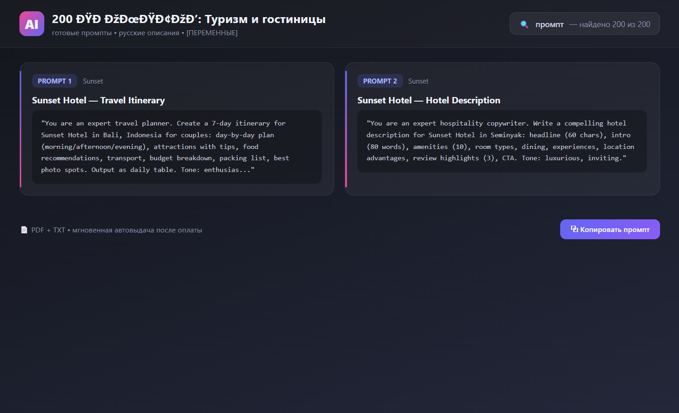
Task: Click the travel planner prompt text block
Action: 177,147
